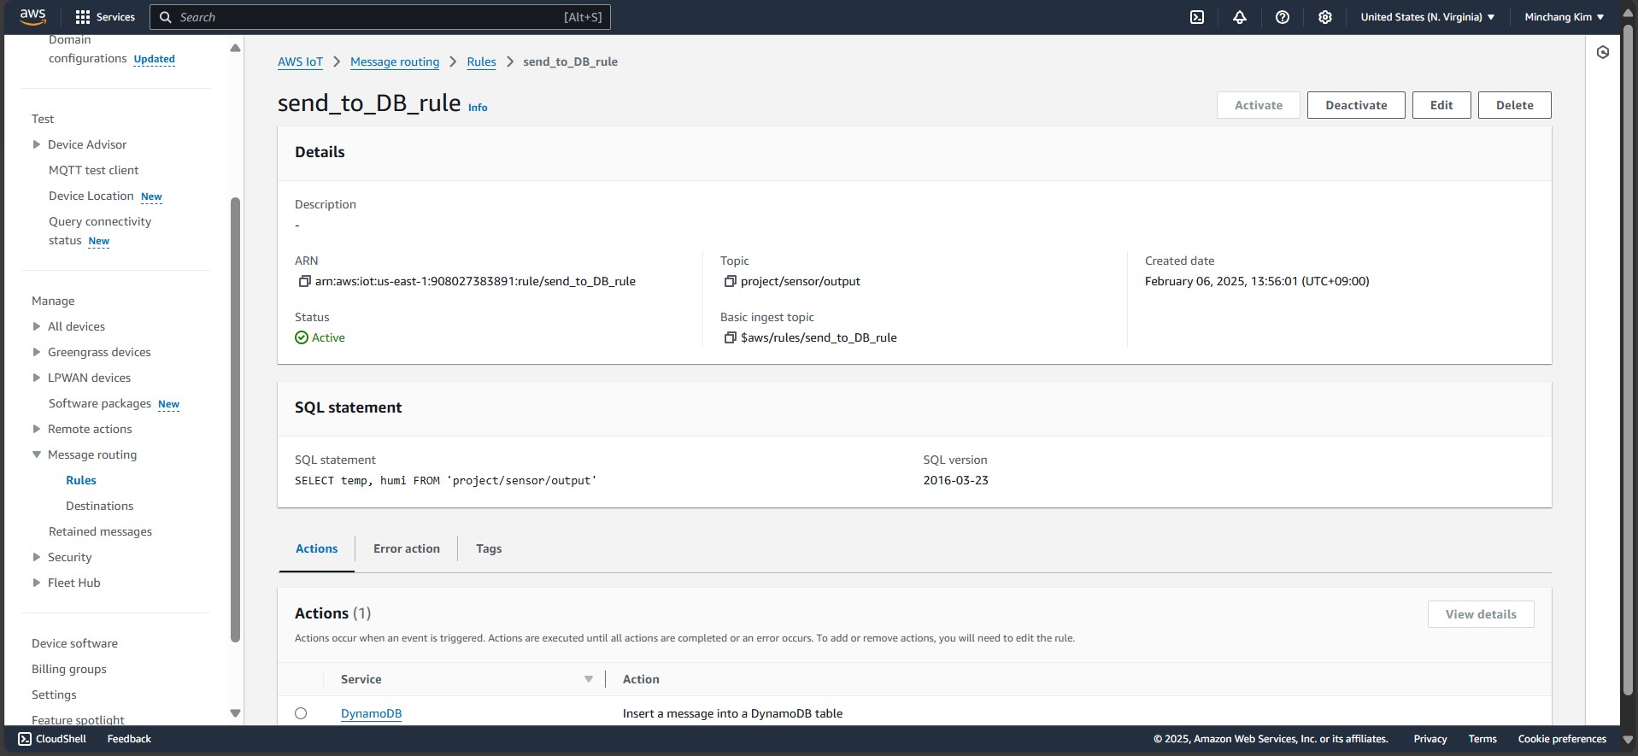This screenshot has width=1638, height=756.
Task: Open the Minchang Kim account menu
Action: coord(1564,17)
